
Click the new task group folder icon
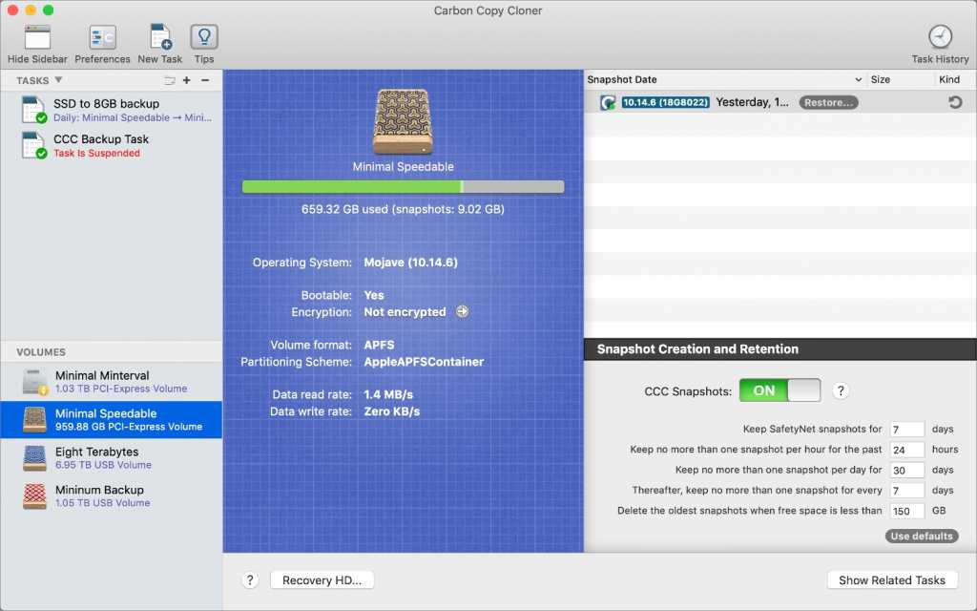pyautogui.click(x=170, y=80)
